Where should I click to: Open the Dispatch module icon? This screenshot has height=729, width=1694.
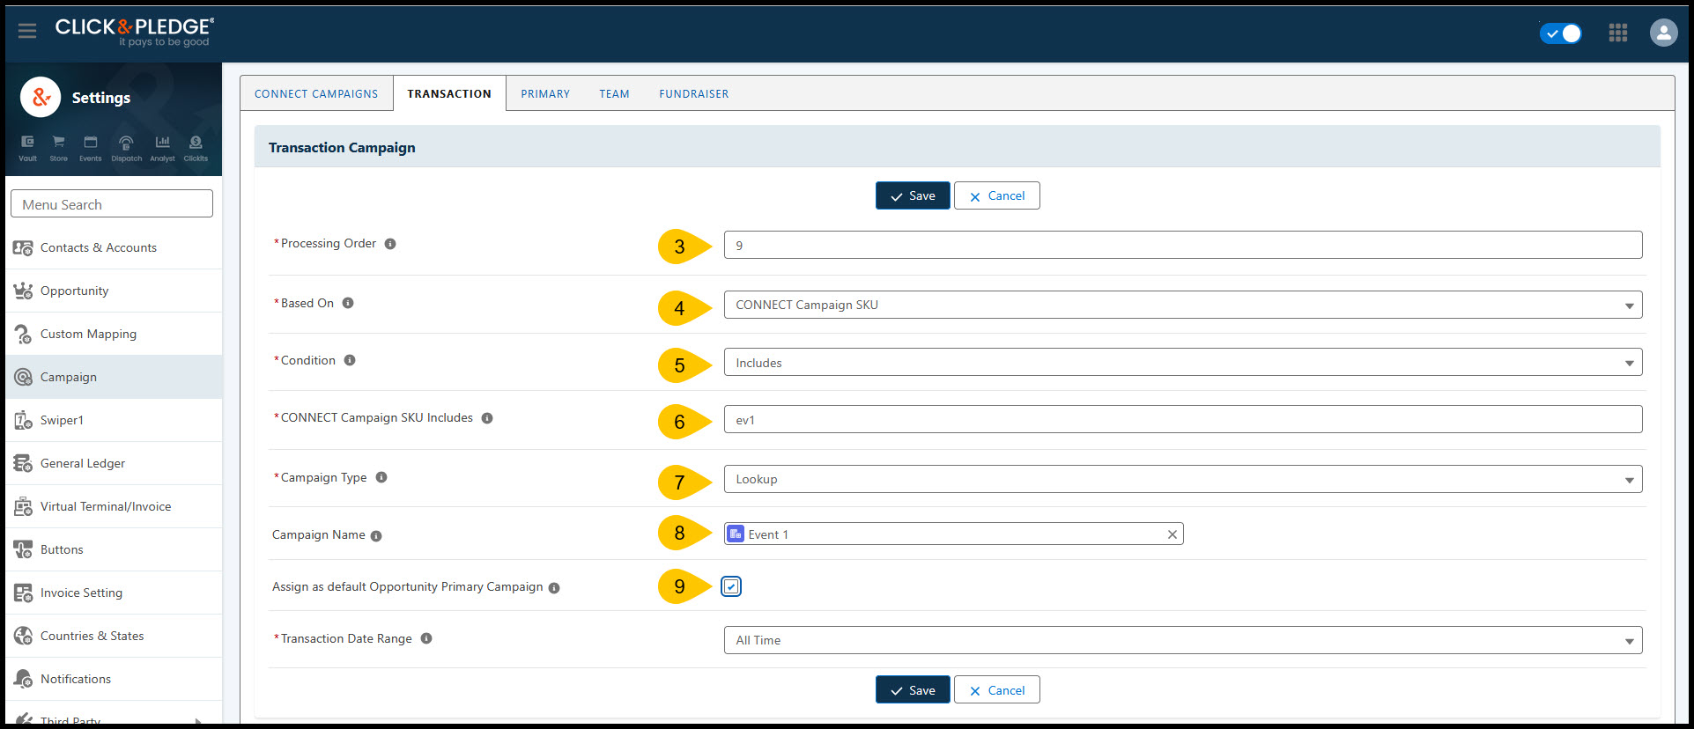(x=126, y=148)
